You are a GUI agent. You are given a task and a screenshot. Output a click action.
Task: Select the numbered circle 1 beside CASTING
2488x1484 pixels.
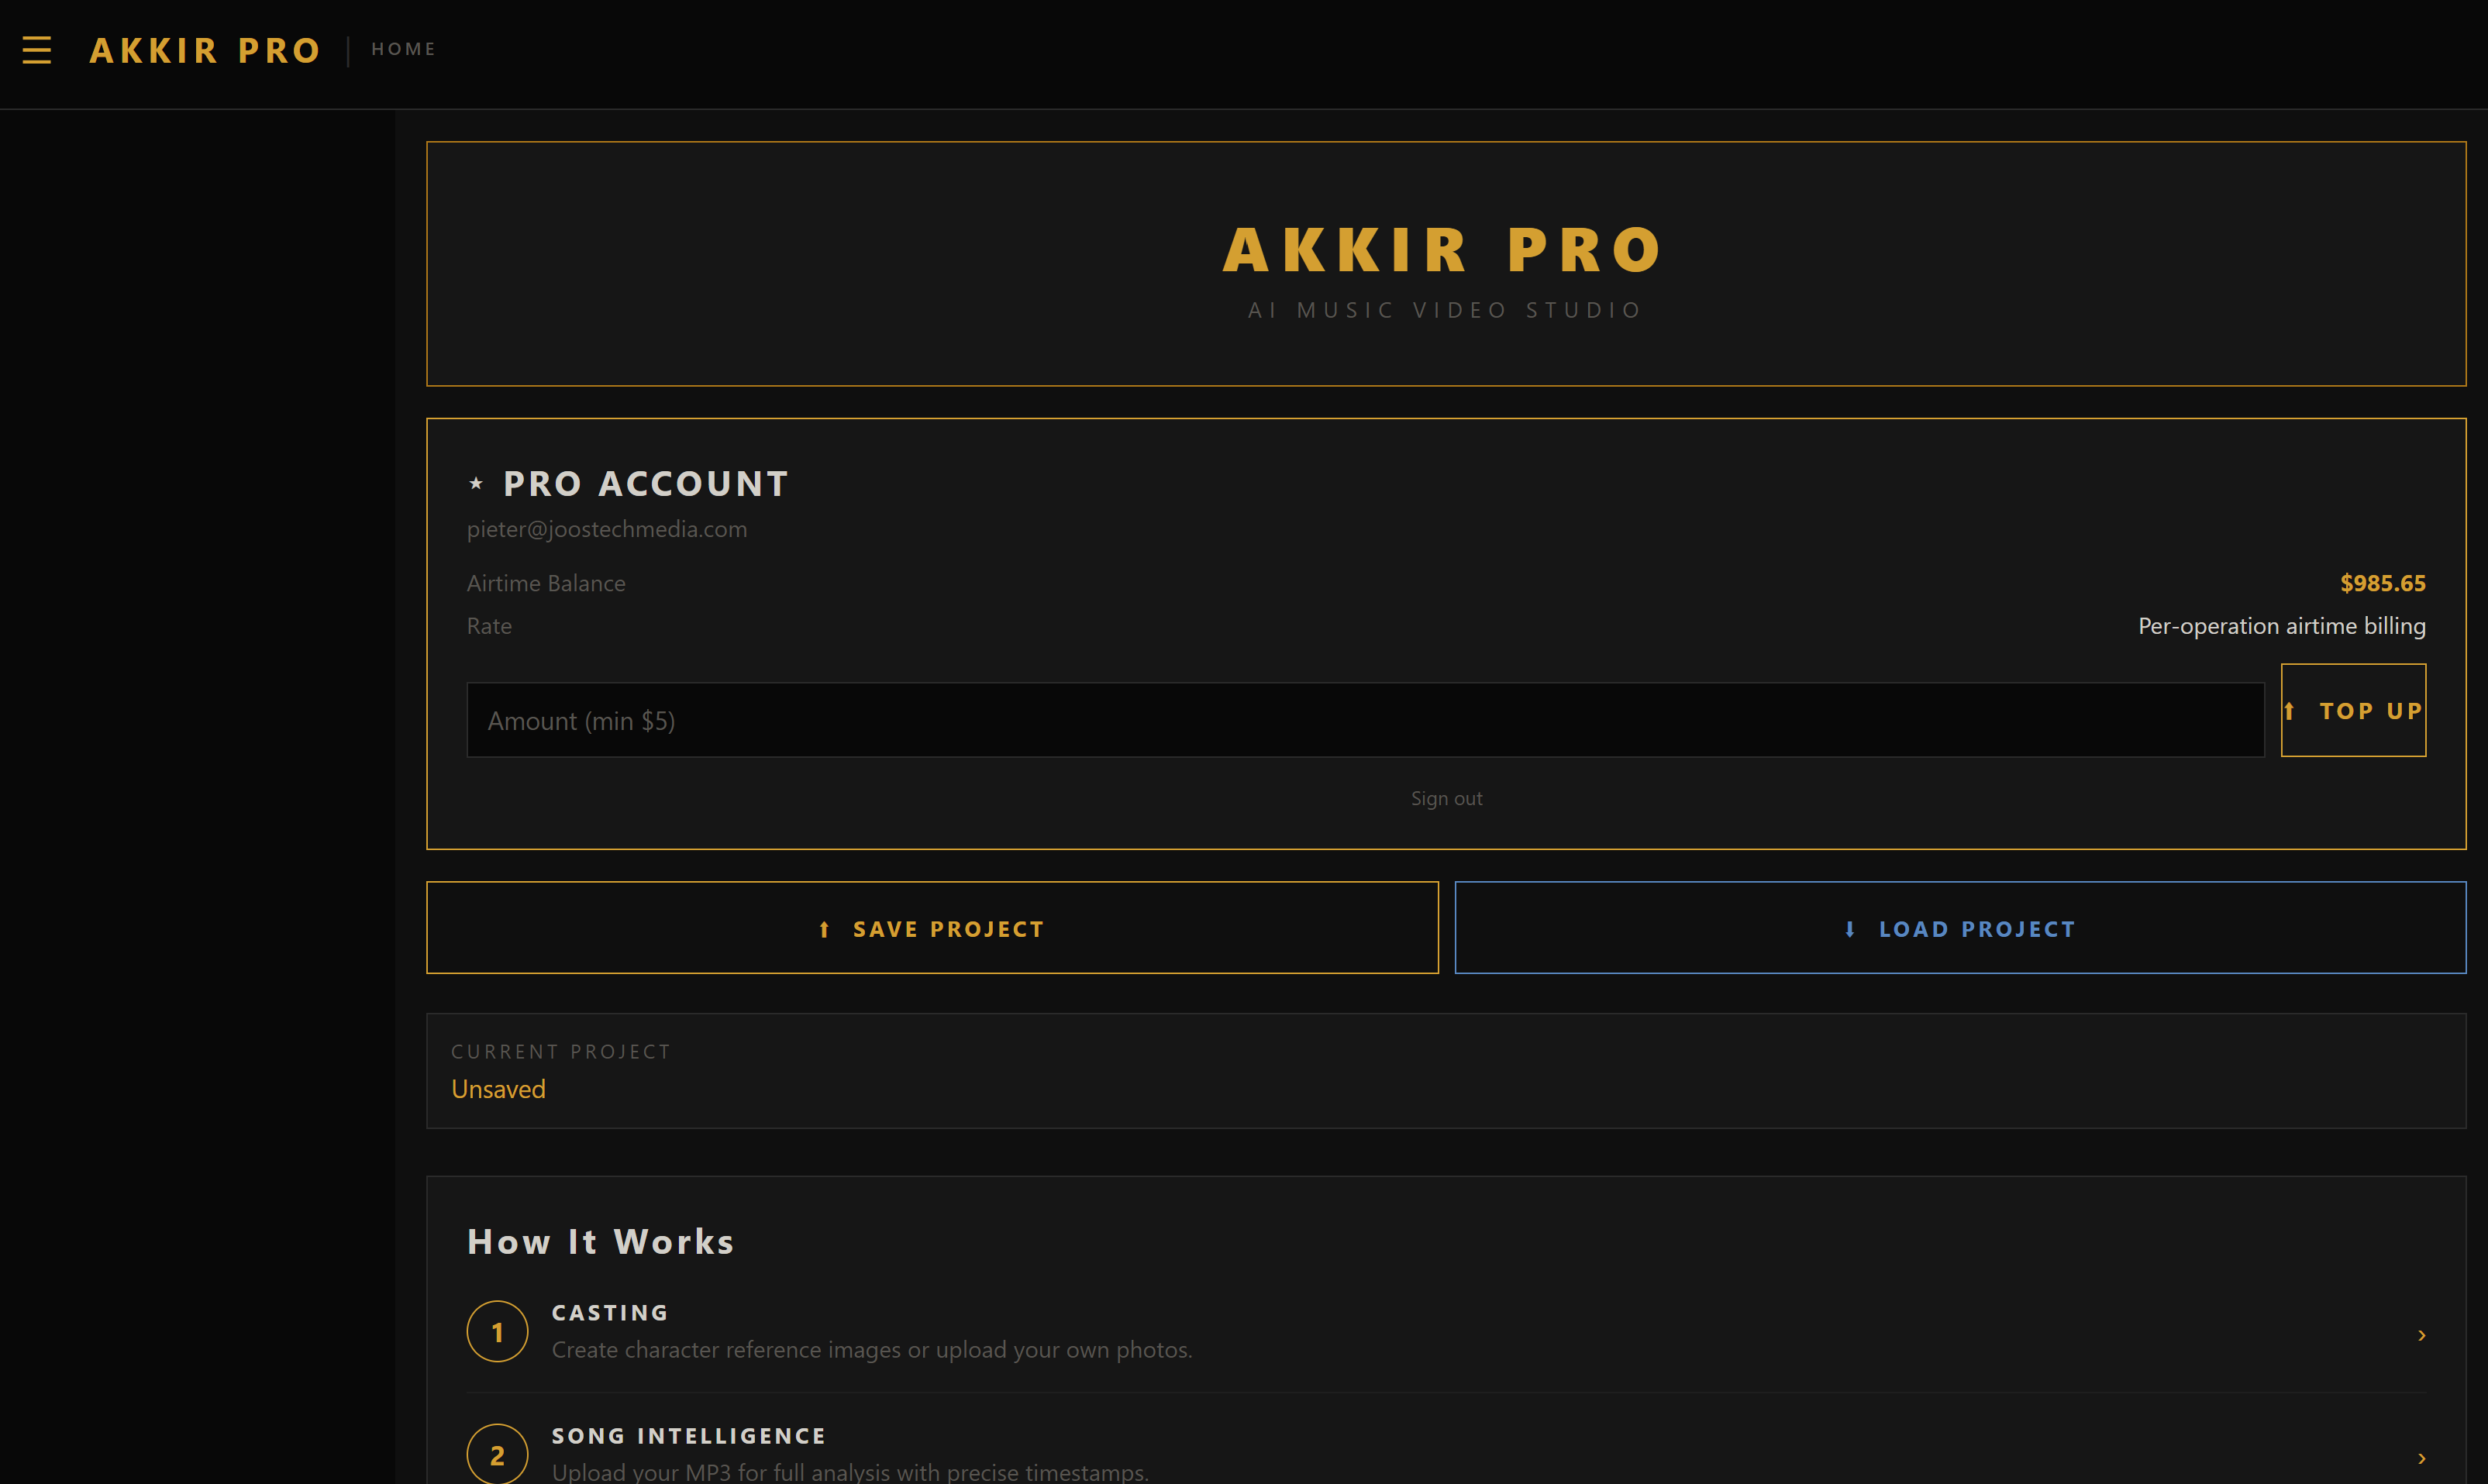coord(497,1331)
